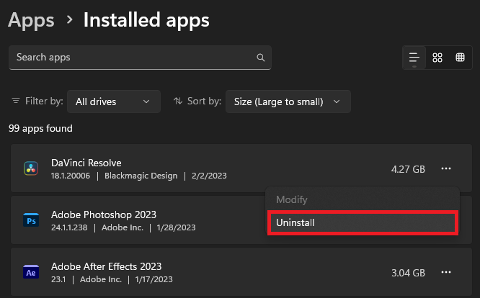Open more options for DaVinci Resolve
Image resolution: width=480 pixels, height=298 pixels.
click(x=446, y=169)
